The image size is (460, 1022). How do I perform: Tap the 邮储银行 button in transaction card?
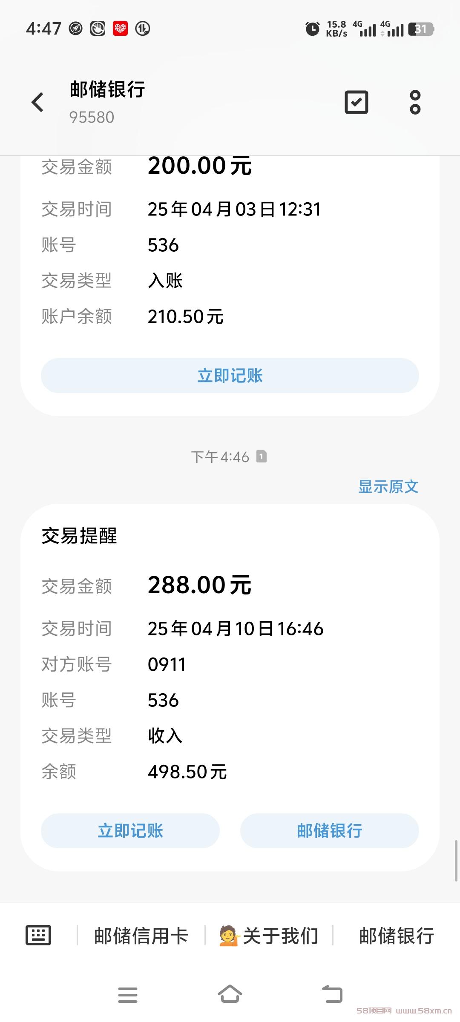point(330,831)
